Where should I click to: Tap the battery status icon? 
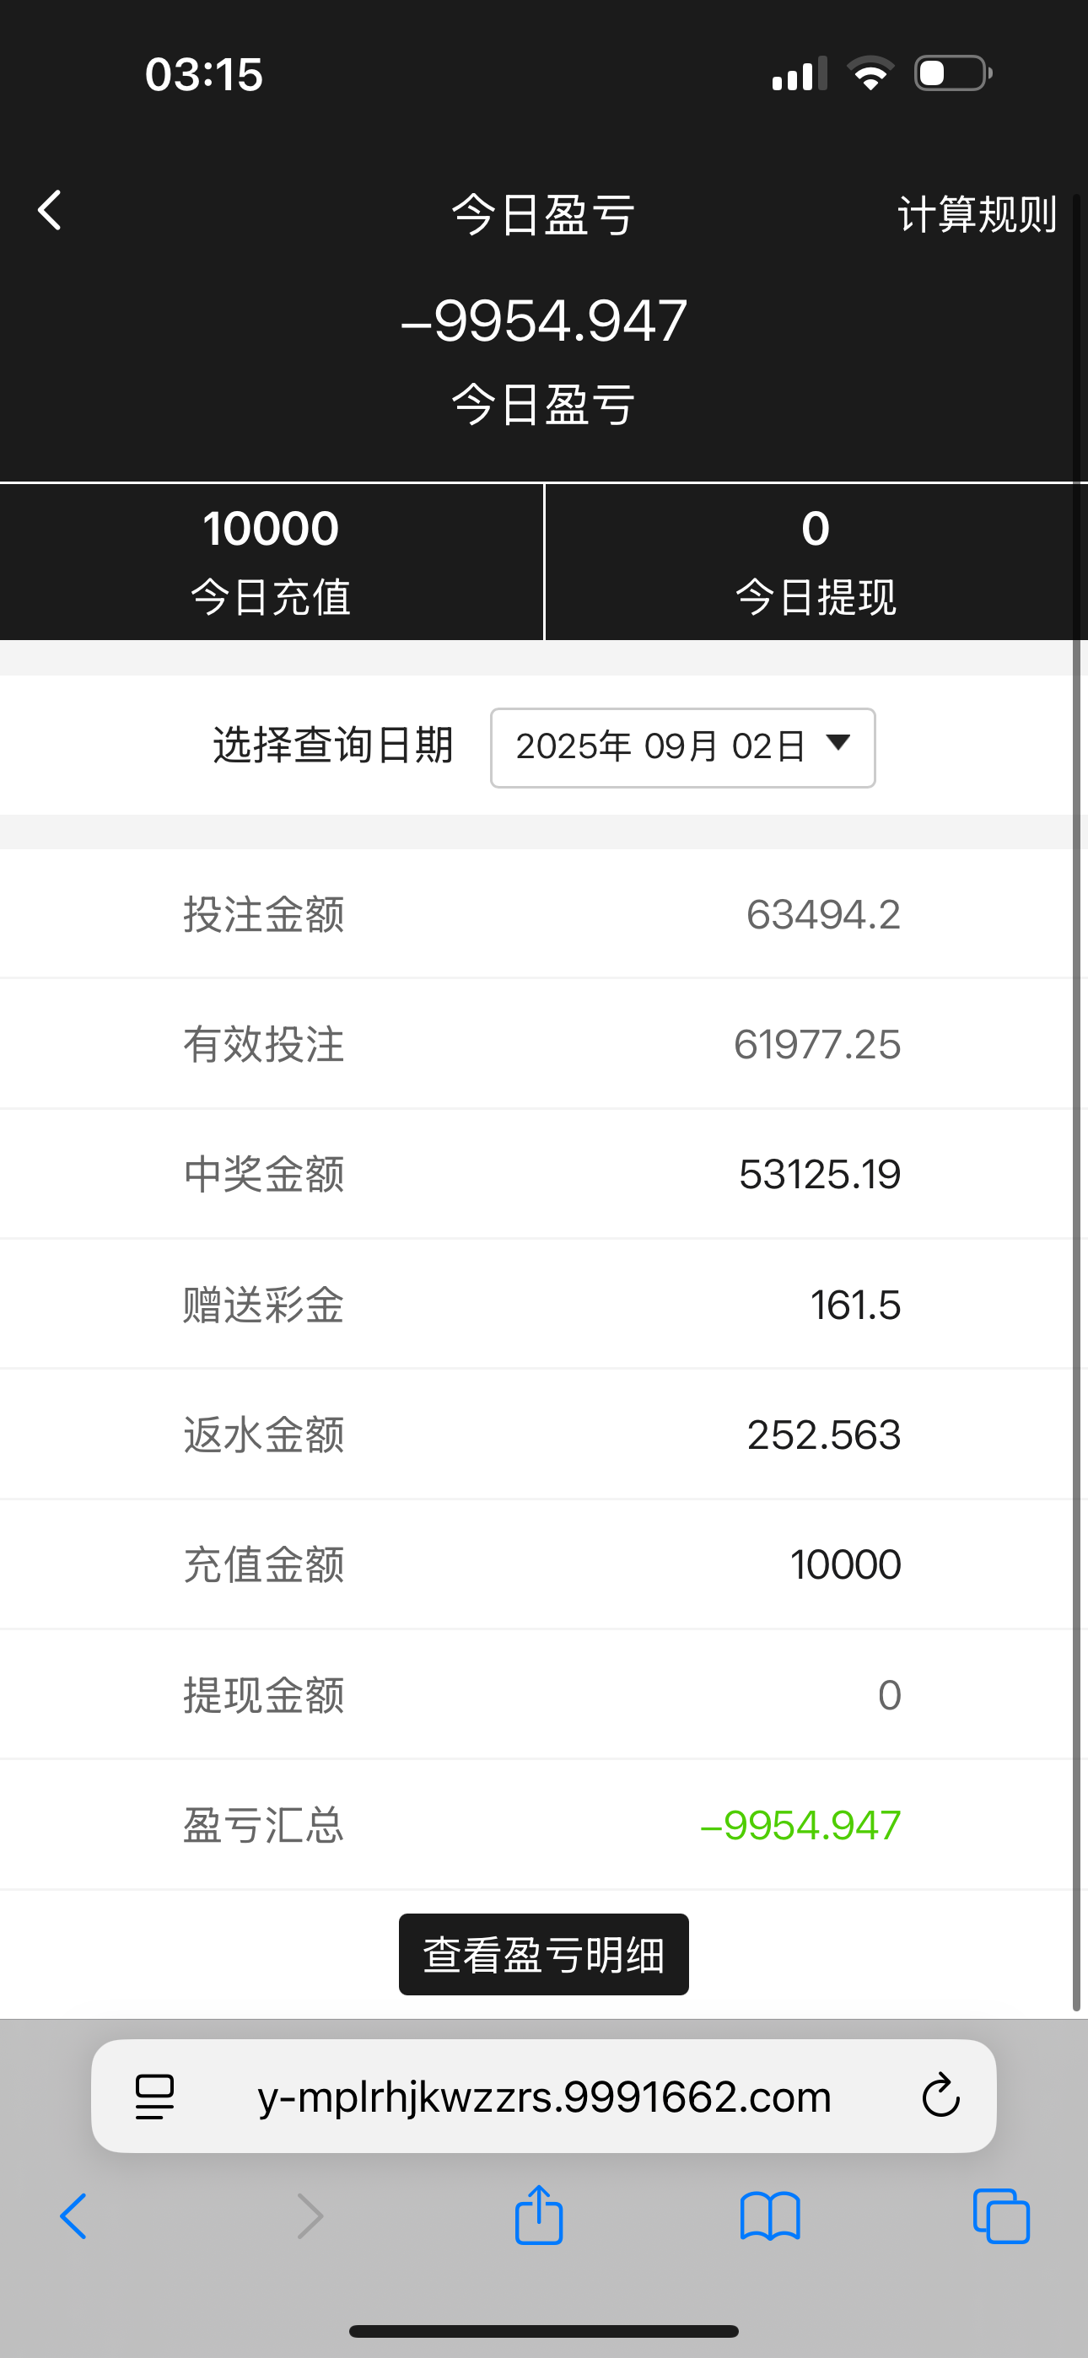point(952,73)
